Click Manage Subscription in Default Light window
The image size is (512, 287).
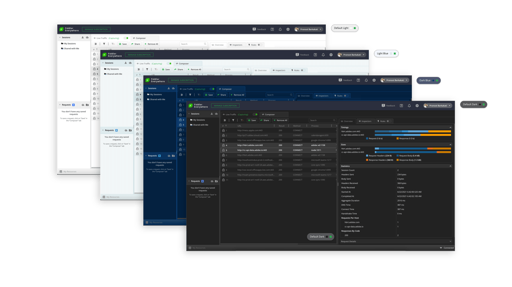(x=96, y=29)
